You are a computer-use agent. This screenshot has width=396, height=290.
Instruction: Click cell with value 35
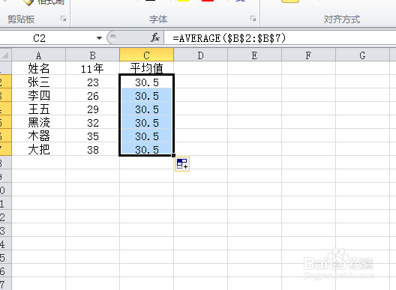93,136
